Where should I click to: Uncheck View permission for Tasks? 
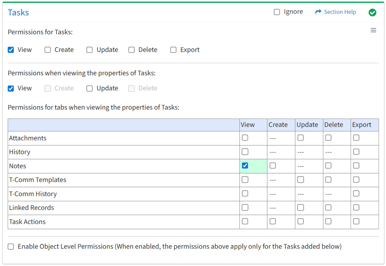point(11,50)
